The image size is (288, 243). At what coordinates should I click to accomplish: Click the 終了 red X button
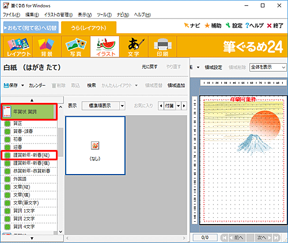[x=275, y=25]
